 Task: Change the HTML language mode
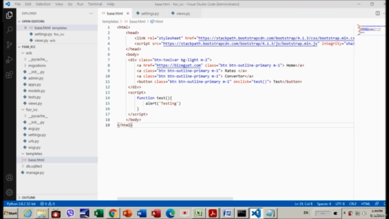pyautogui.click(x=365, y=204)
